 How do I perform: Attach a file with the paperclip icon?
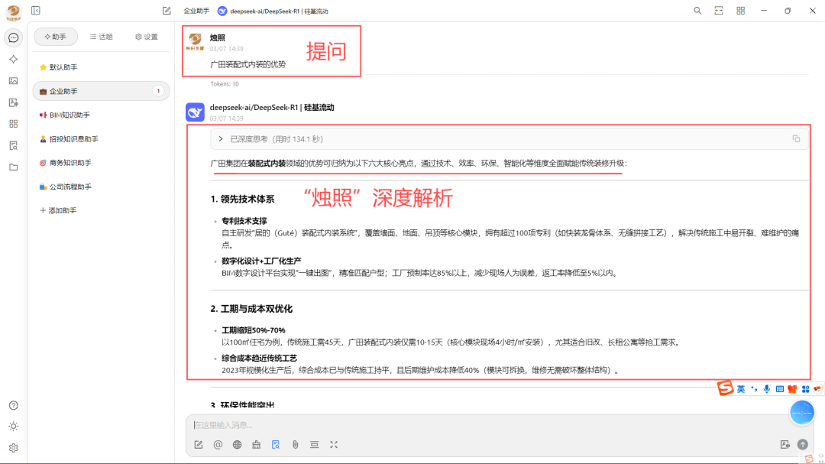(x=295, y=445)
